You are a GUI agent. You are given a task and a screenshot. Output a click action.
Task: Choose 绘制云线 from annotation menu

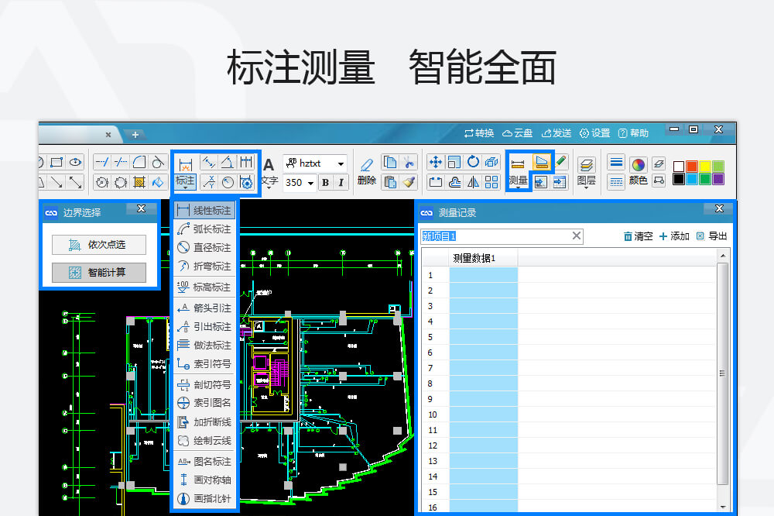pyautogui.click(x=204, y=440)
